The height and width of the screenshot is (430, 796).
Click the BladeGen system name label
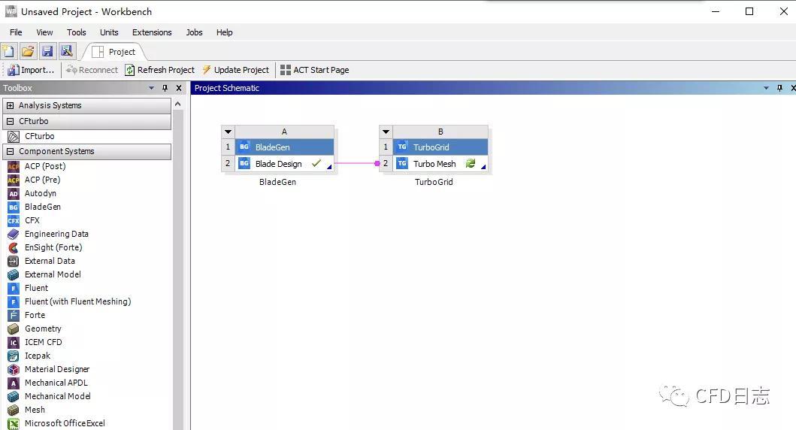point(277,182)
